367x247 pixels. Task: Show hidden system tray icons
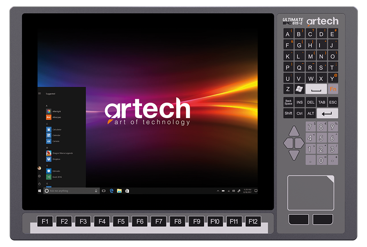pos(218,190)
